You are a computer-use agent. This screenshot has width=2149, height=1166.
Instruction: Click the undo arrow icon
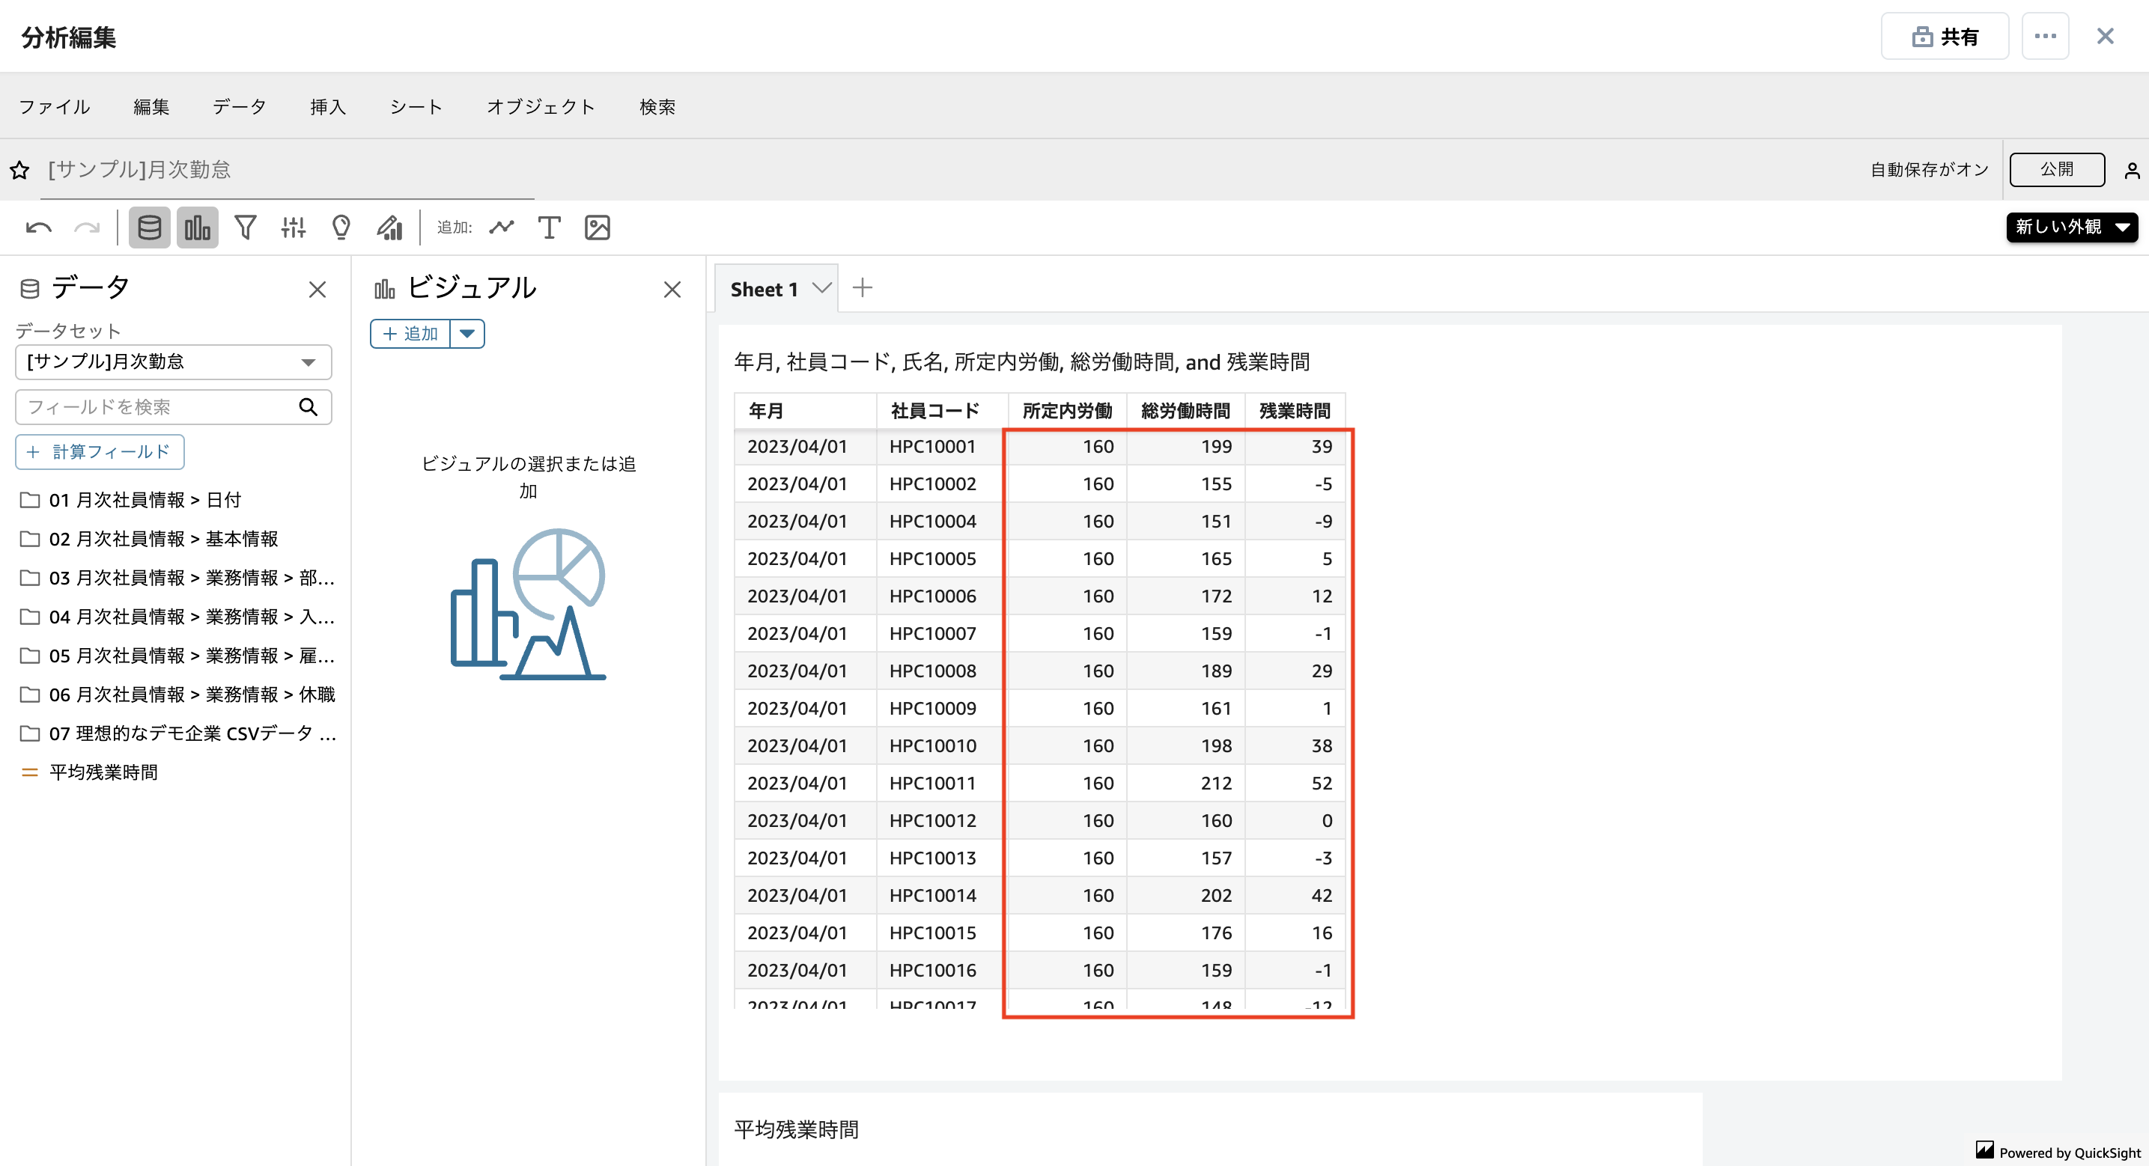point(38,227)
